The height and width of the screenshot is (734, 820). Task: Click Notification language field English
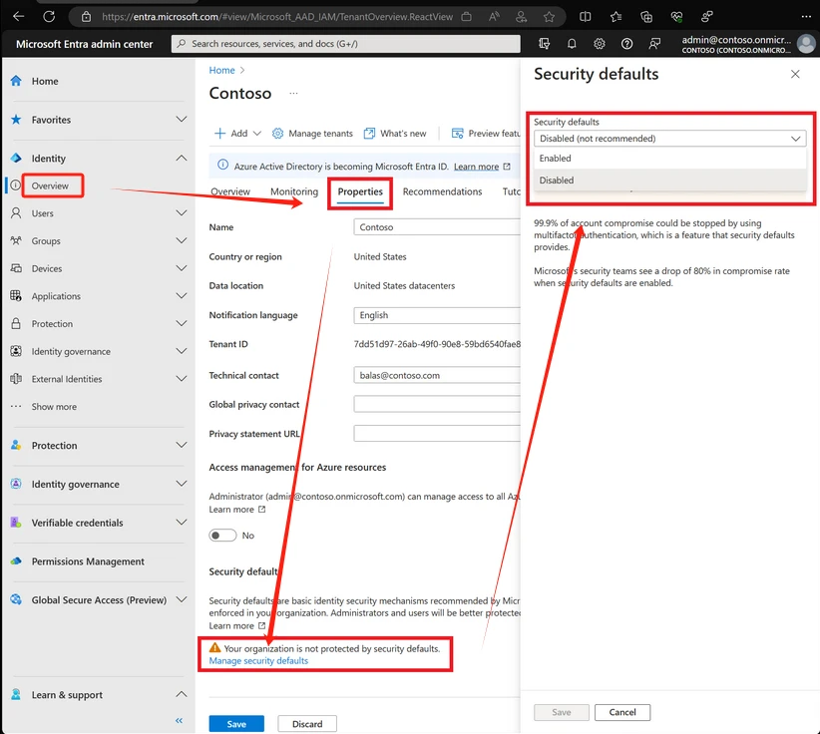pyautogui.click(x=437, y=315)
